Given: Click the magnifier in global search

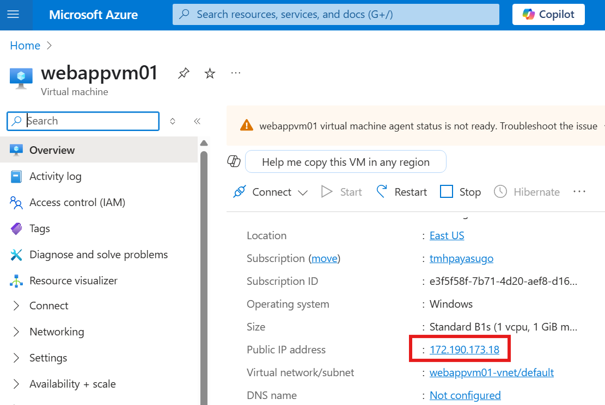Looking at the screenshot, I should pos(185,14).
